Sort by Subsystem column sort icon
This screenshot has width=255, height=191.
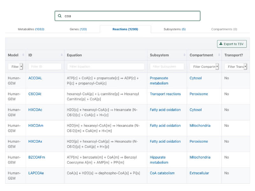pos(184,55)
